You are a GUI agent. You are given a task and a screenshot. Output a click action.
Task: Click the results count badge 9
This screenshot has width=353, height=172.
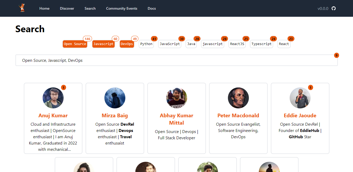tap(337, 55)
